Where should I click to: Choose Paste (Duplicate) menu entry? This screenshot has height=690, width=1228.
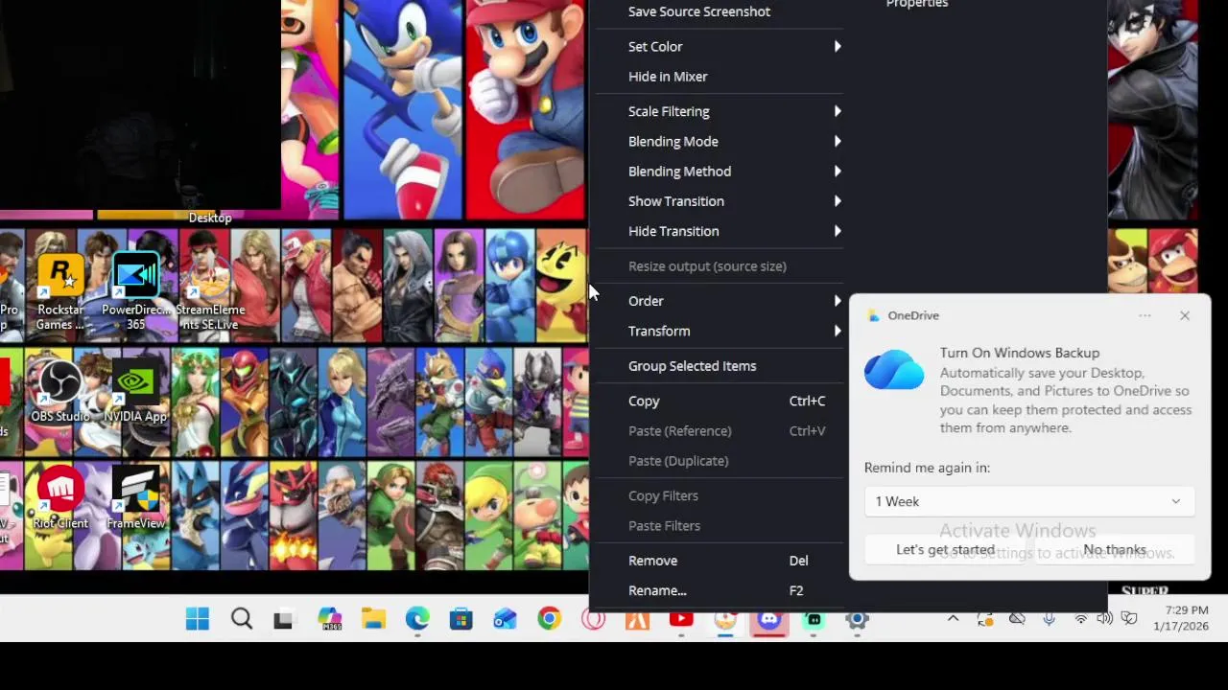pos(678,461)
